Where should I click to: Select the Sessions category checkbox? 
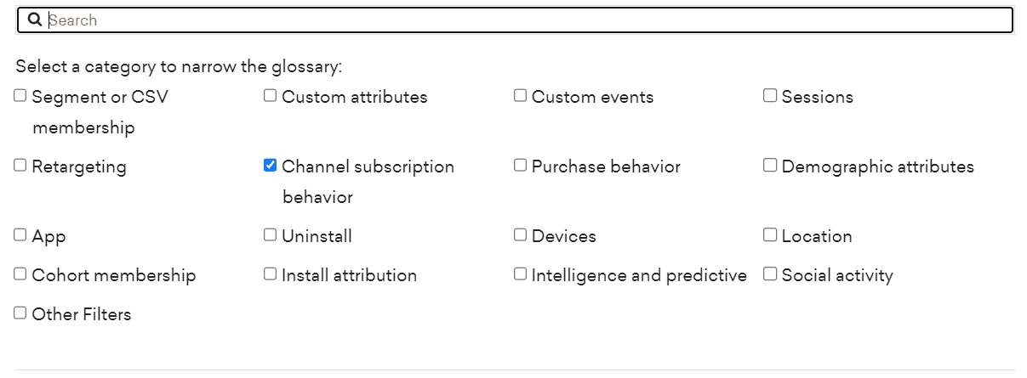pyautogui.click(x=770, y=96)
